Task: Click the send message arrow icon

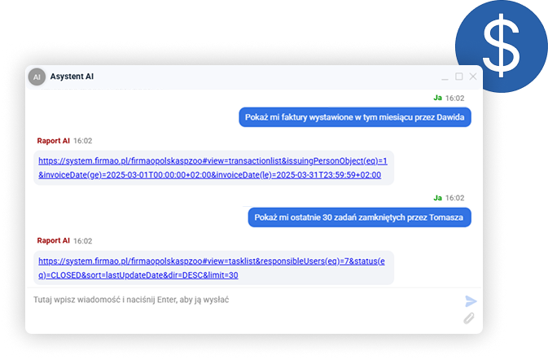Action: [x=471, y=301]
